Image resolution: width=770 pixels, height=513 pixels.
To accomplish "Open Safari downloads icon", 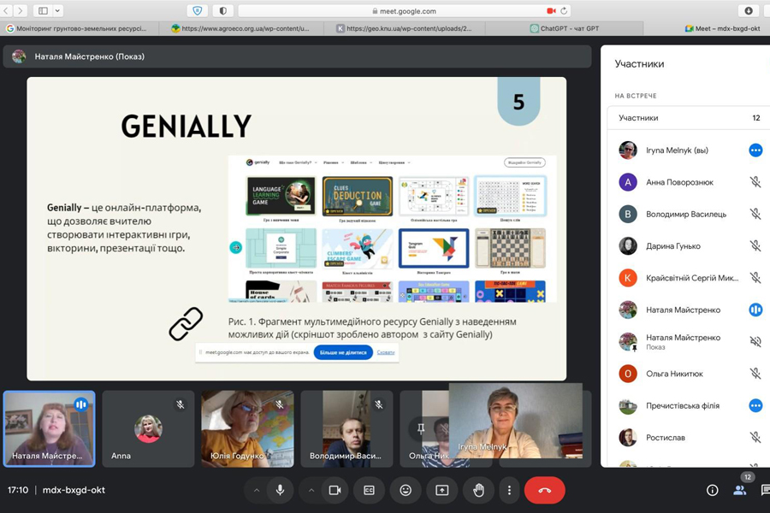I will coord(749,11).
